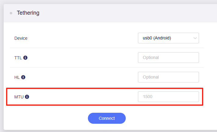Select the usb0 (Android) text in the combo box
The image size is (217, 132).
click(x=157, y=38)
